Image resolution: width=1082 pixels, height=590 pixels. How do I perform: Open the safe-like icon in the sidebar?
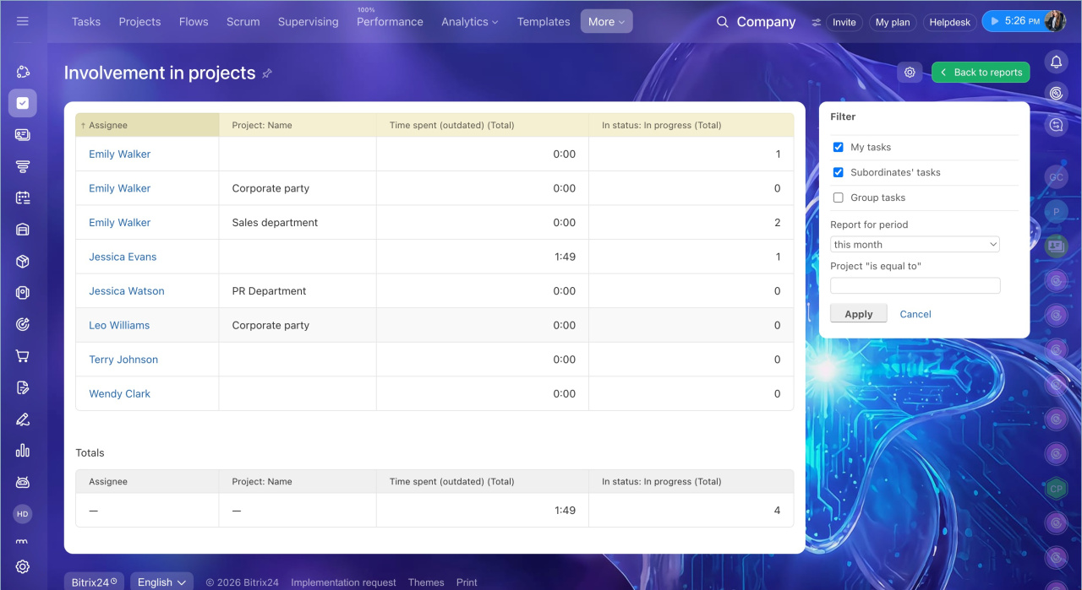tap(23, 293)
